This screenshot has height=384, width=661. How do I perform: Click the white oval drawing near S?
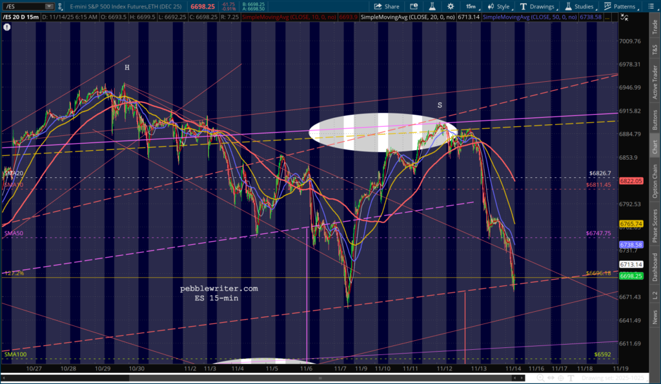(383, 132)
